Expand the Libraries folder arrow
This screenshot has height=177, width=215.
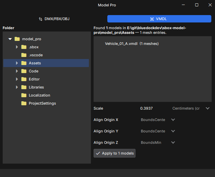click(17, 87)
